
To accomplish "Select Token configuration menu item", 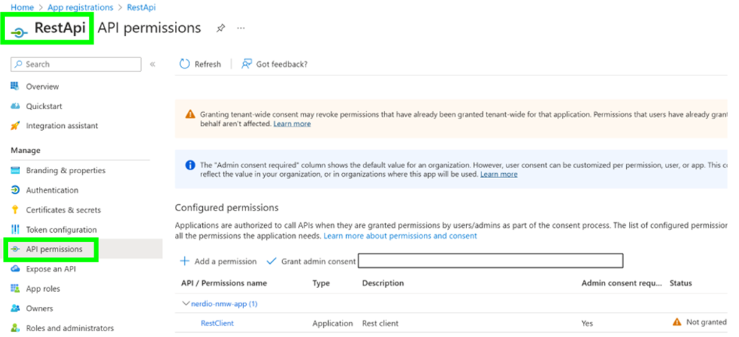I will tap(61, 230).
